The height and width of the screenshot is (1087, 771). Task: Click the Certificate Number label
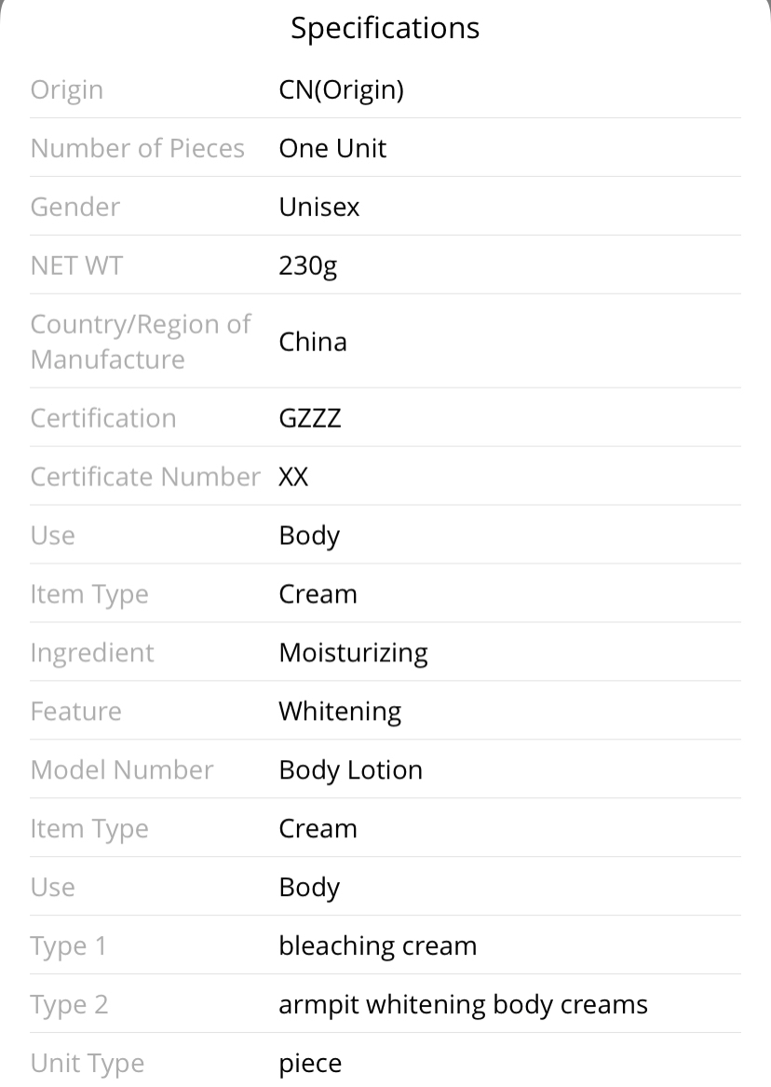point(145,477)
